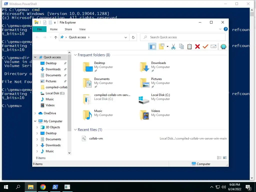This screenshot has width=256, height=192.
Task: Switch to the Share ribbon tab
Action: coord(68,29)
